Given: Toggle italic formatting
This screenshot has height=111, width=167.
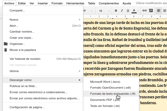Looking at the screenshot, I should pyautogui.click(x=122, y=11).
